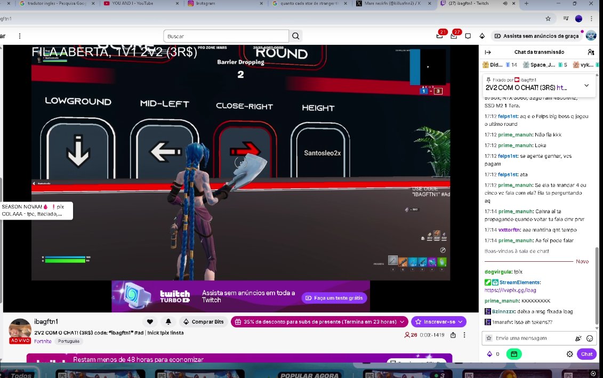Click the ibagftn1 channel name
Viewport: 603px width, 378px height.
point(46,321)
